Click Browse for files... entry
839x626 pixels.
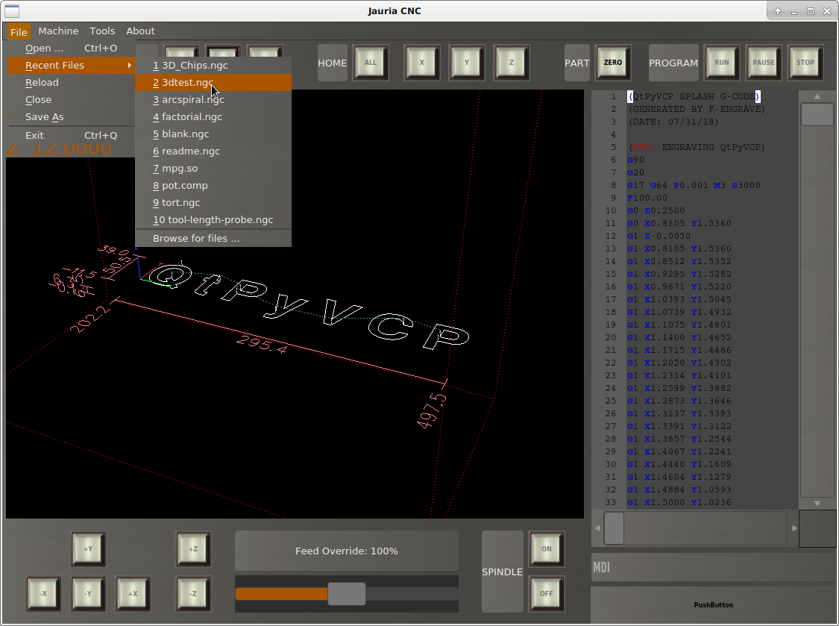[213, 238]
